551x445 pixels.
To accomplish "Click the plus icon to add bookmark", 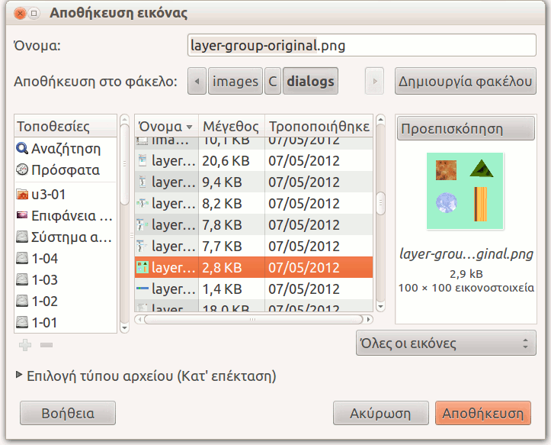I will (x=25, y=346).
